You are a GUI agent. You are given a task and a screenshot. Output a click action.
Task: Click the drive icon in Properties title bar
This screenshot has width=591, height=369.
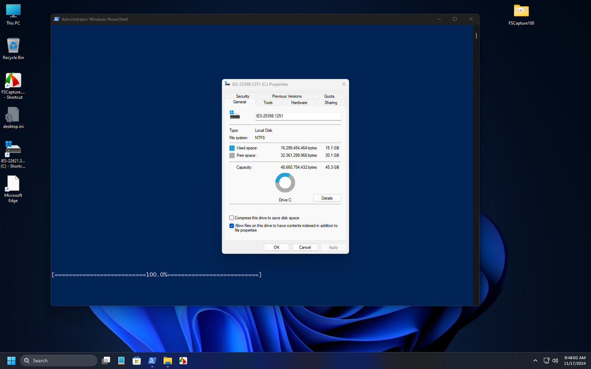227,84
